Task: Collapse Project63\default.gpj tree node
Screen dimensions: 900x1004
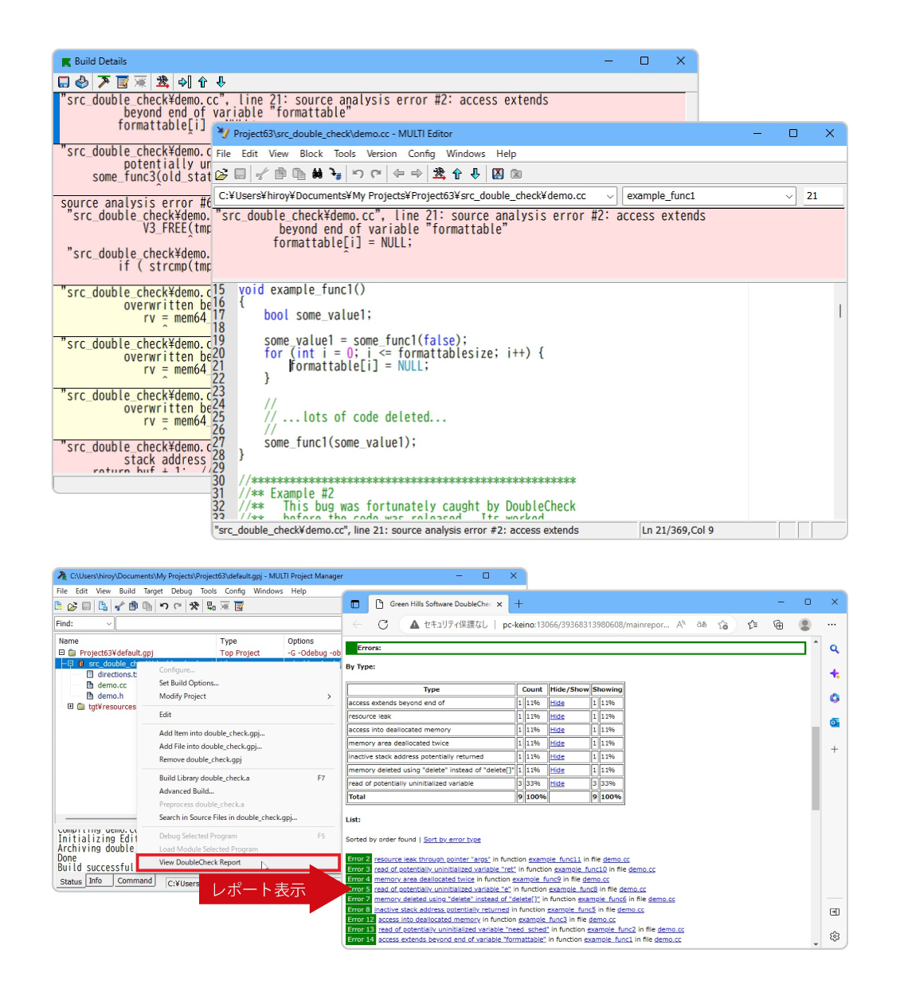Action: click(61, 653)
